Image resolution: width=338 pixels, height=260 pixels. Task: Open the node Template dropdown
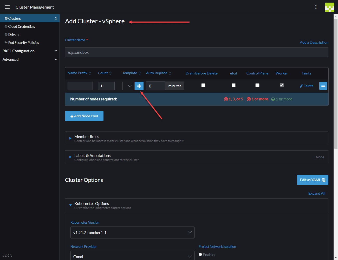(128, 86)
